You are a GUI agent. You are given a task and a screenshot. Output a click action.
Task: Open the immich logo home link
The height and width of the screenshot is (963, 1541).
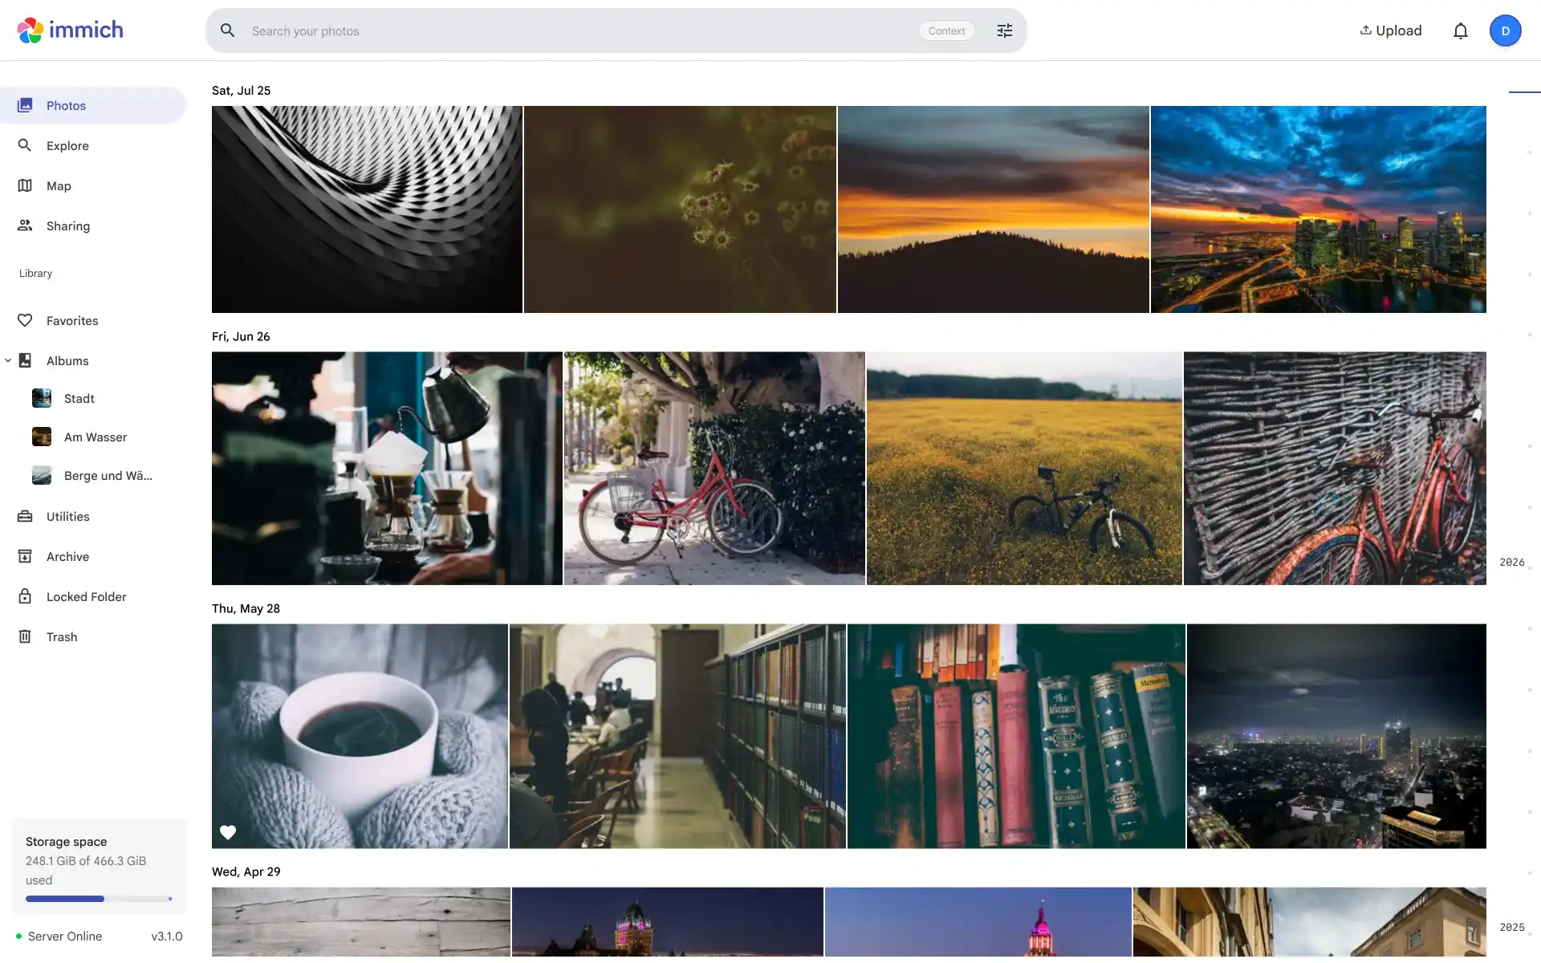click(71, 30)
